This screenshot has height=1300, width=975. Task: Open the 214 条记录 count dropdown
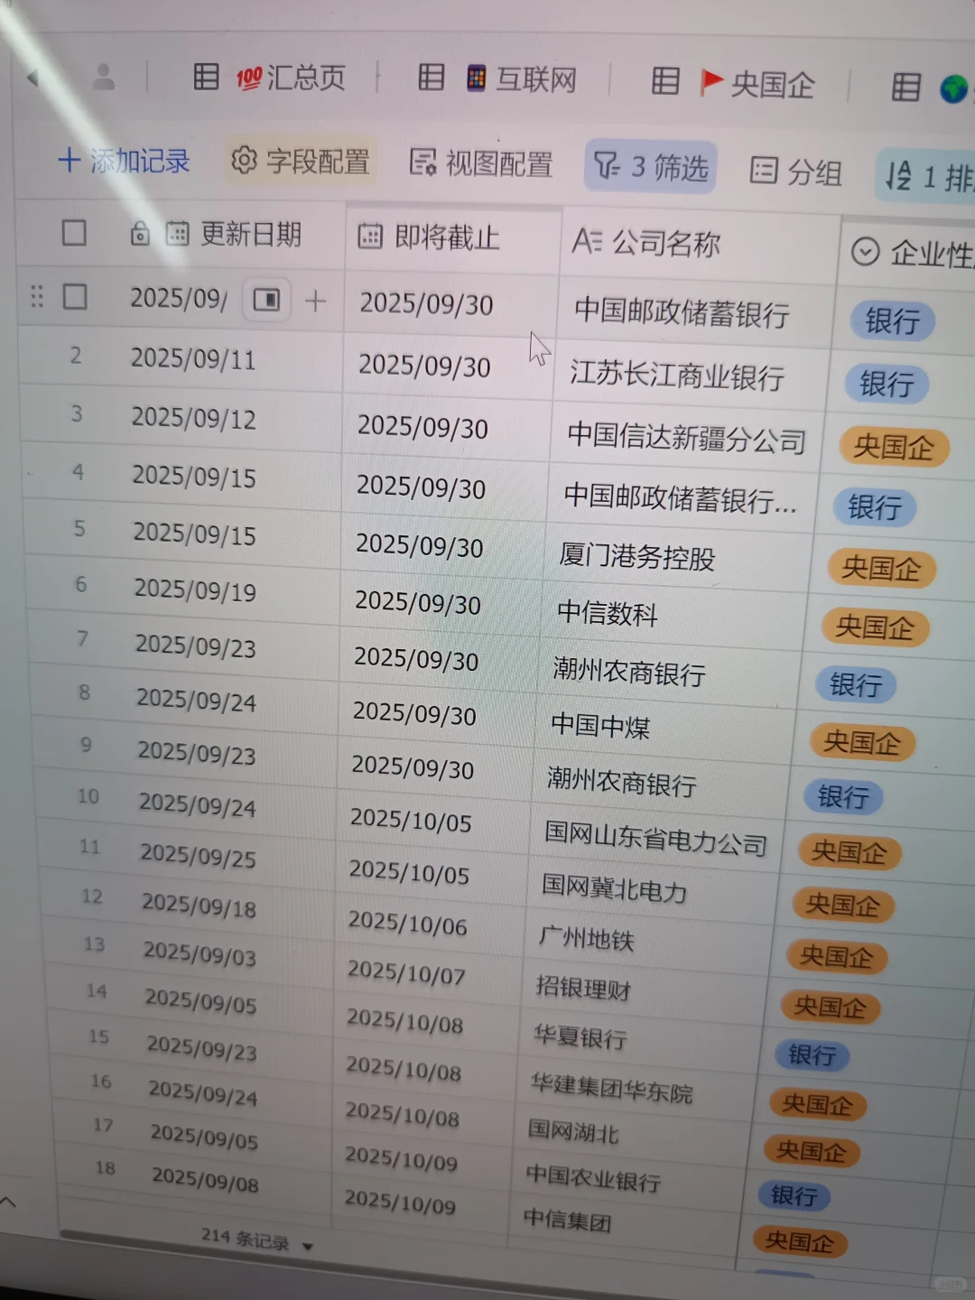(257, 1239)
